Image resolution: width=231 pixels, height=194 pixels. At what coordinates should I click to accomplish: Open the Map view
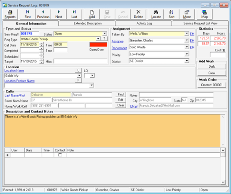205,14
